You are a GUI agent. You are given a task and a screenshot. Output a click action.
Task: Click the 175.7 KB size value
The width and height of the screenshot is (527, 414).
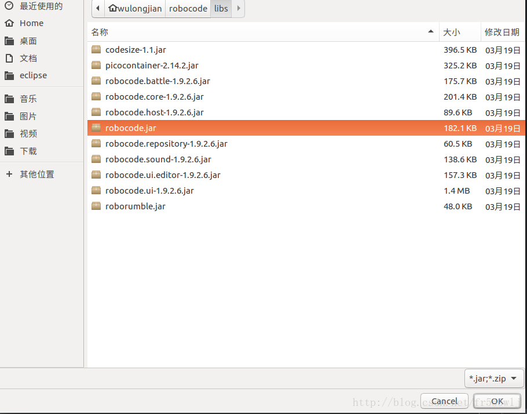point(460,81)
